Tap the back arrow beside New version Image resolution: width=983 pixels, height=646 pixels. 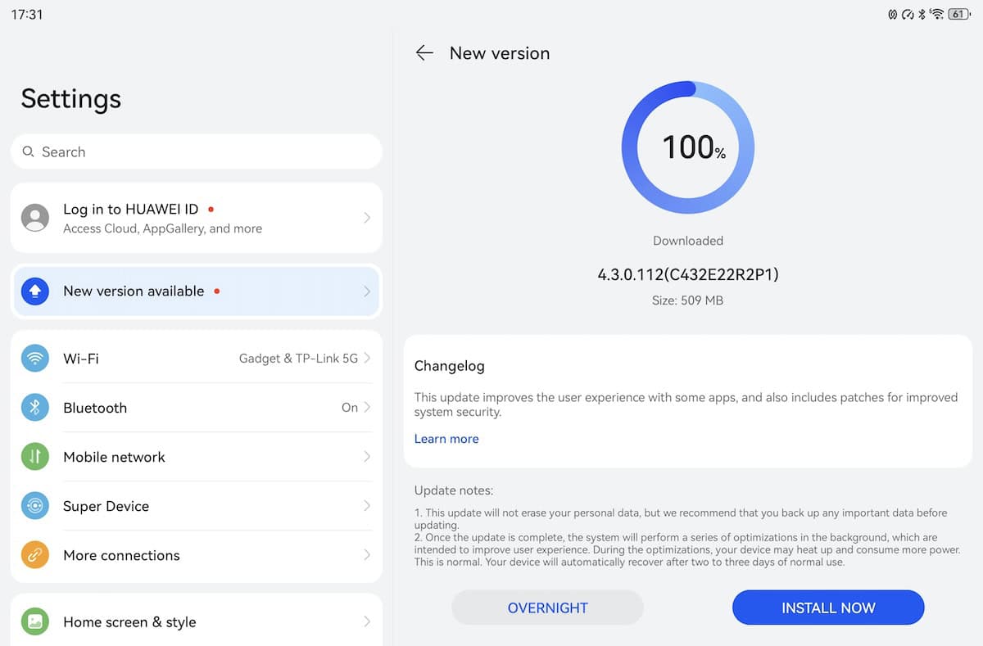click(424, 53)
